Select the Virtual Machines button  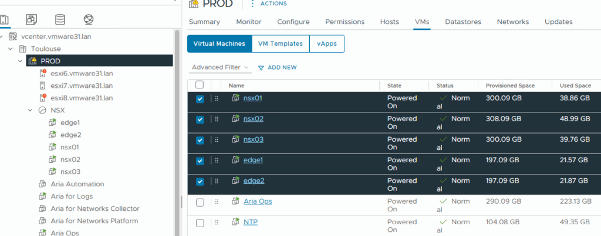click(220, 43)
